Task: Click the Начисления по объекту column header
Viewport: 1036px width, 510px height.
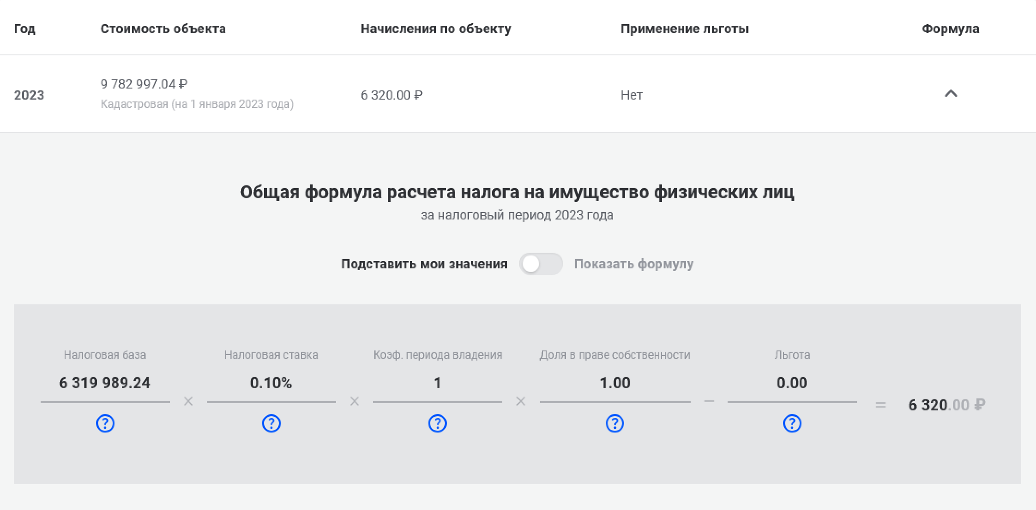Action: click(436, 29)
